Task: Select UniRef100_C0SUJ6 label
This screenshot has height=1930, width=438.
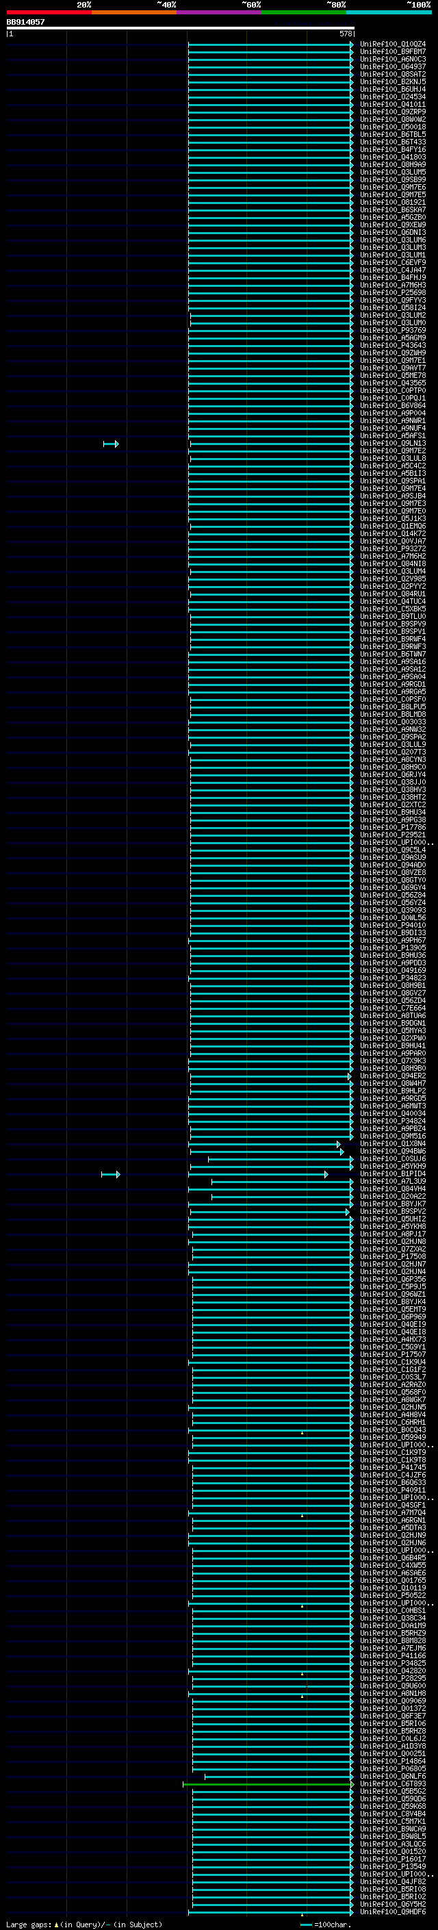Action: coord(393,1159)
